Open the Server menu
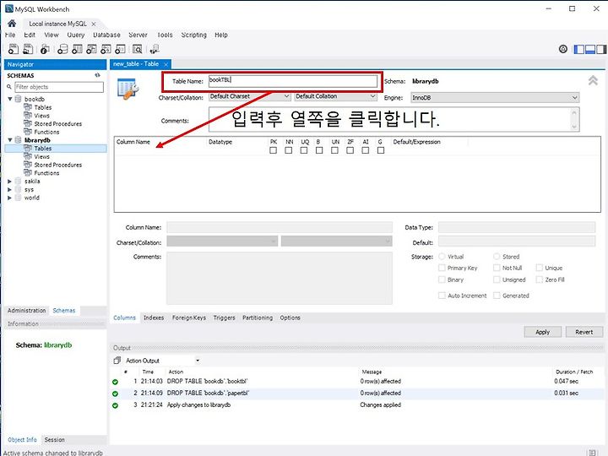608x456 pixels. click(138, 35)
